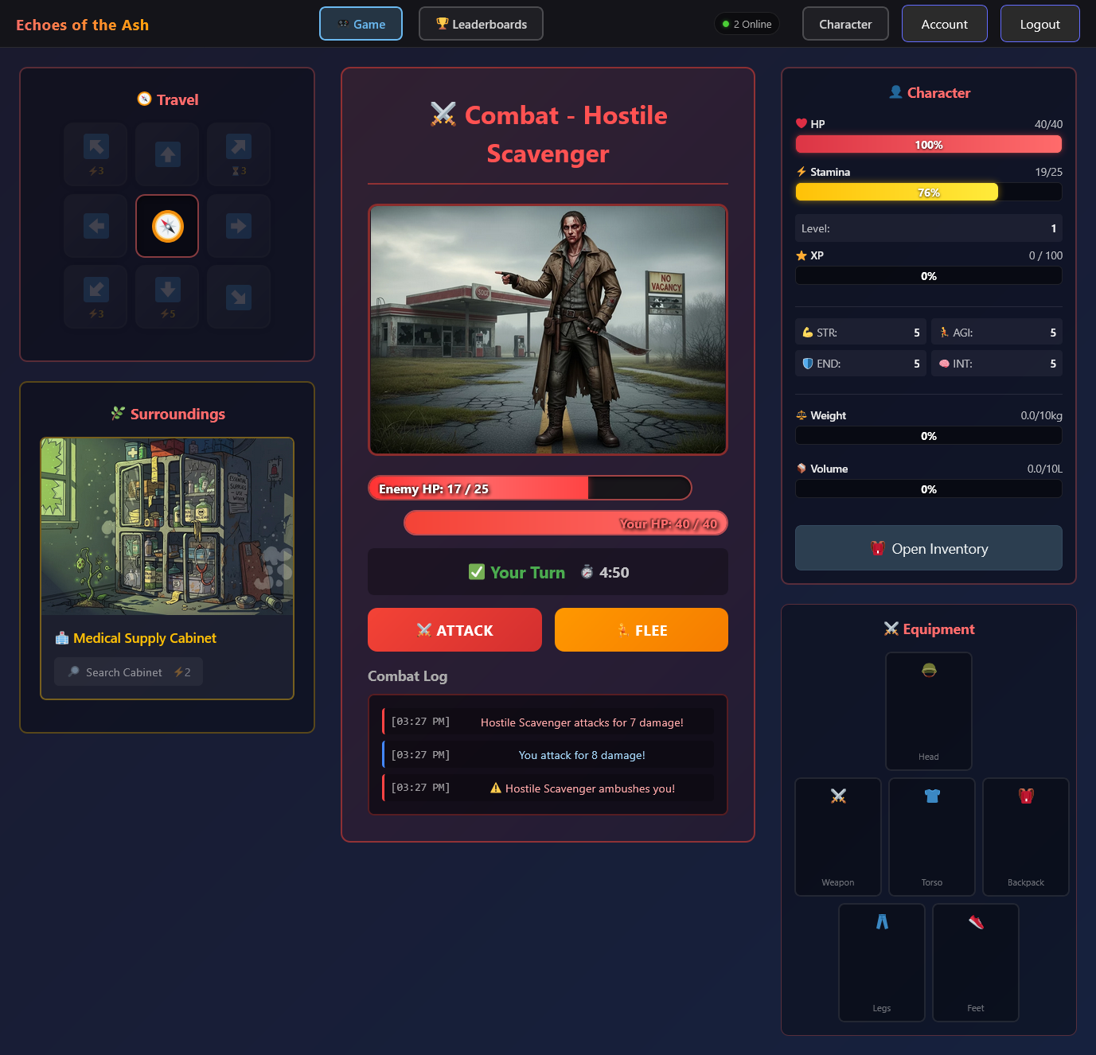Open the Torso equipment slot

click(931, 836)
